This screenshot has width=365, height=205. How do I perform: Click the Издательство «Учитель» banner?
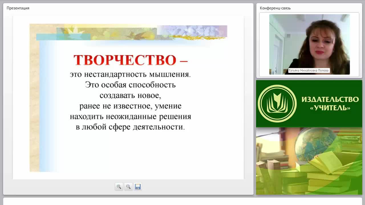click(309, 104)
